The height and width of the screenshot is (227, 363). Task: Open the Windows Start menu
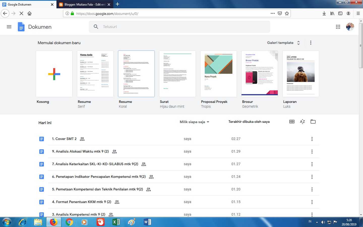coord(7,222)
